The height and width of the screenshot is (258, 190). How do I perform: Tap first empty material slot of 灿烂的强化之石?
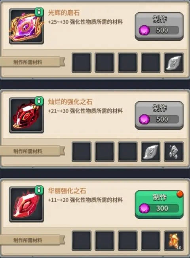(82, 152)
